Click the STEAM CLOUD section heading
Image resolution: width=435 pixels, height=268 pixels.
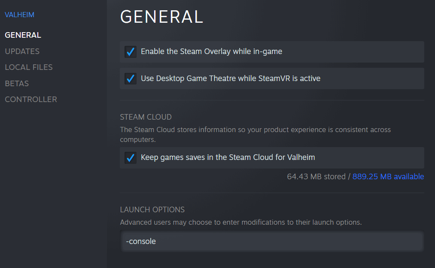[146, 117]
